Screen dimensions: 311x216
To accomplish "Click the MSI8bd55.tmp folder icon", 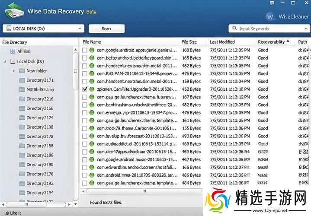I will pyautogui.click(x=22, y=89).
